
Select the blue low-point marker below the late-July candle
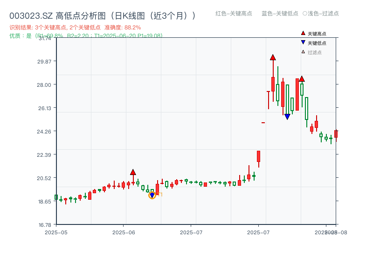tap(287, 116)
